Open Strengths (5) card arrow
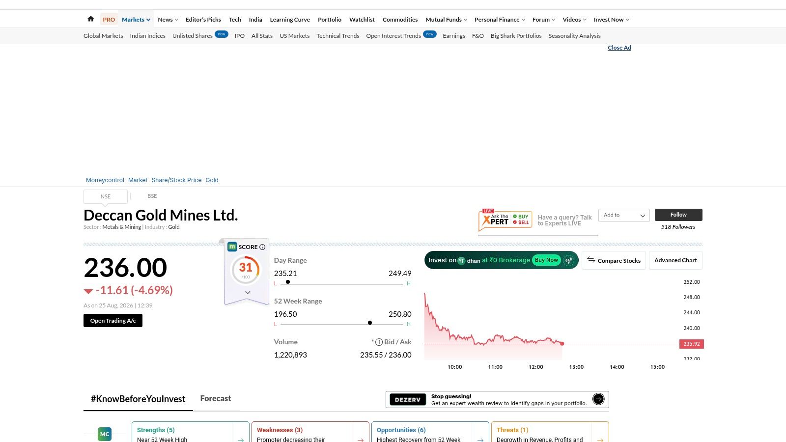786x442 pixels. pyautogui.click(x=241, y=440)
